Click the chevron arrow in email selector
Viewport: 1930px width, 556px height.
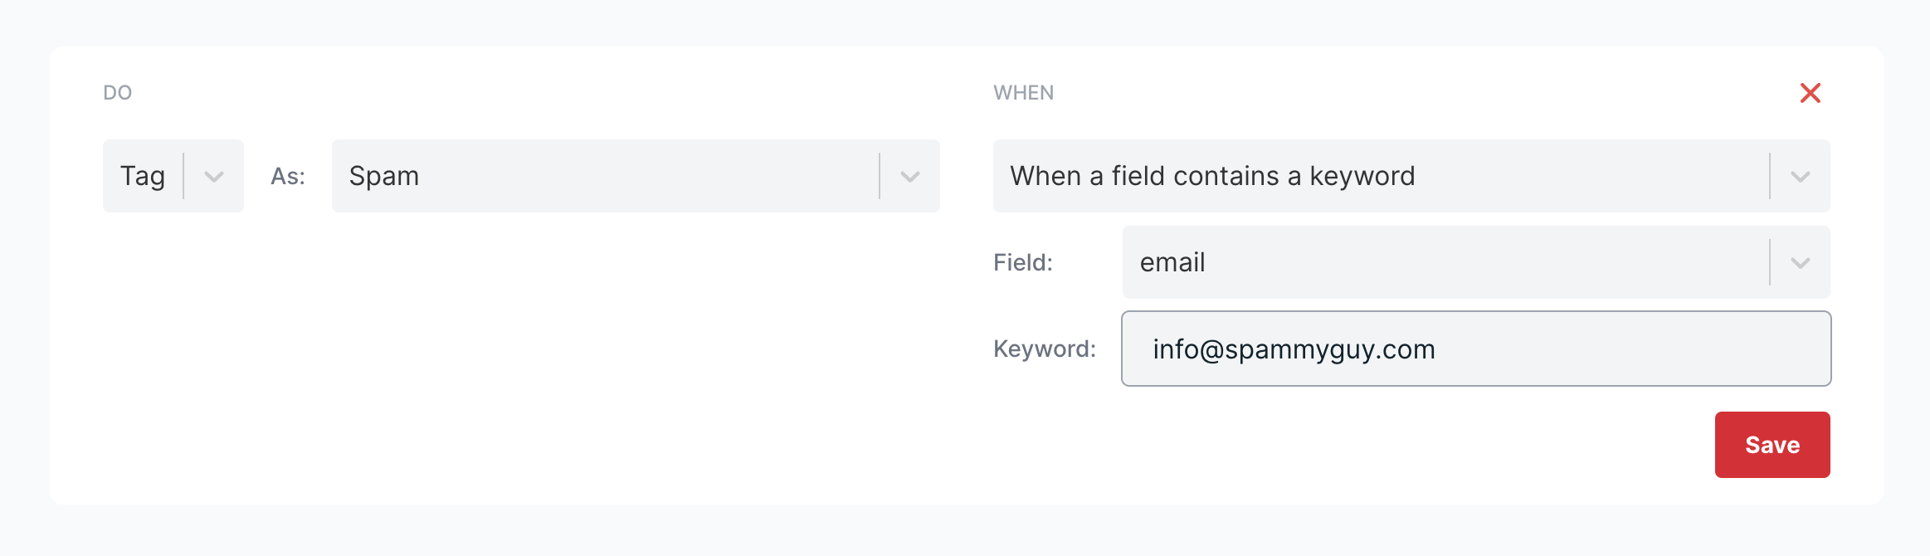coord(1800,263)
